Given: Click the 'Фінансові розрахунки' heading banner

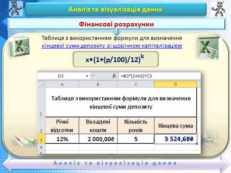Looking at the screenshot, I should 116,24.
